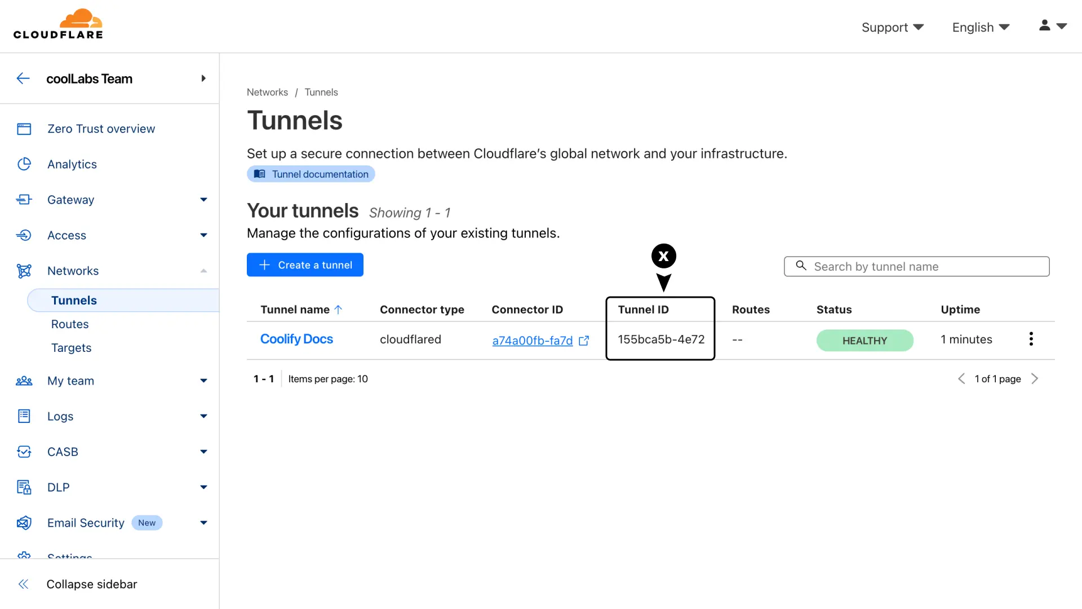The height and width of the screenshot is (609, 1082).
Task: Click the Analytics pie chart icon
Action: pyautogui.click(x=24, y=164)
